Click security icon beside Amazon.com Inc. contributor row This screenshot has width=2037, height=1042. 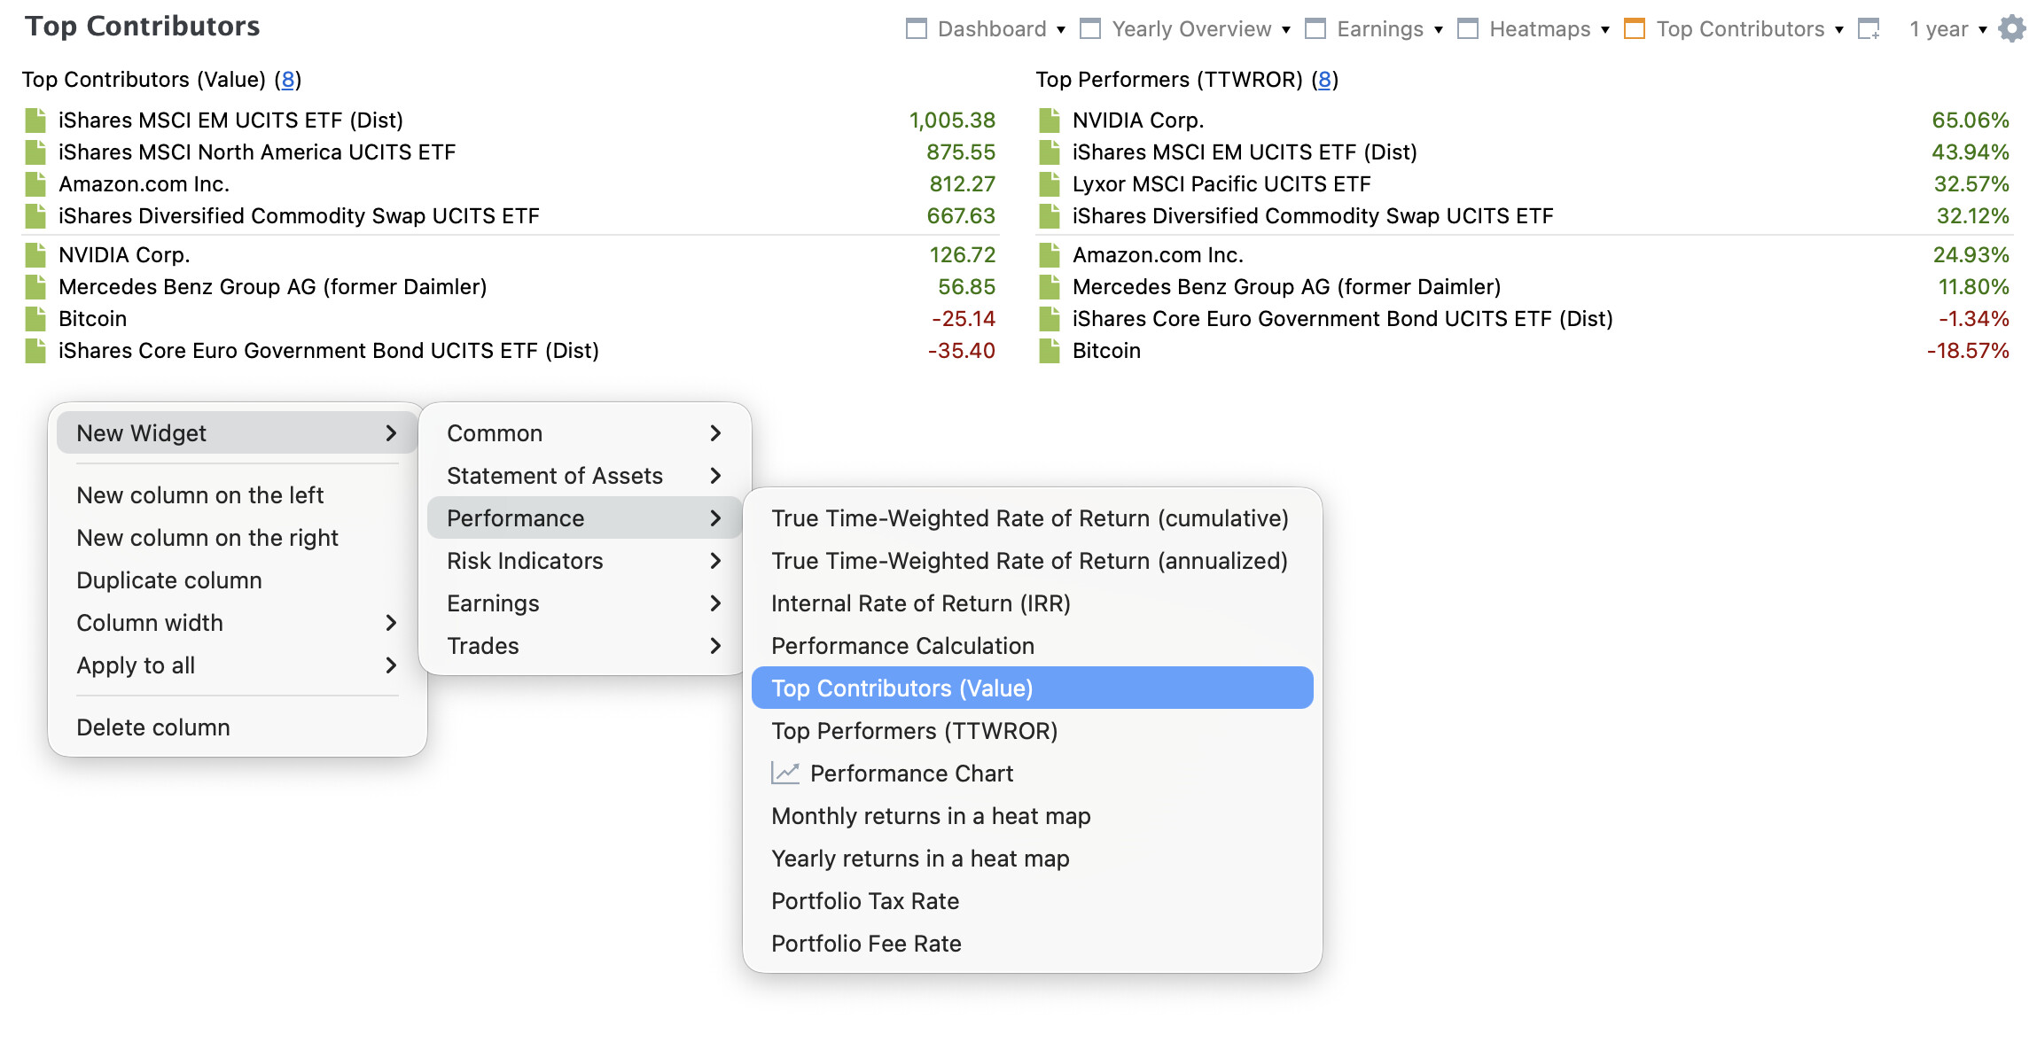(x=35, y=184)
